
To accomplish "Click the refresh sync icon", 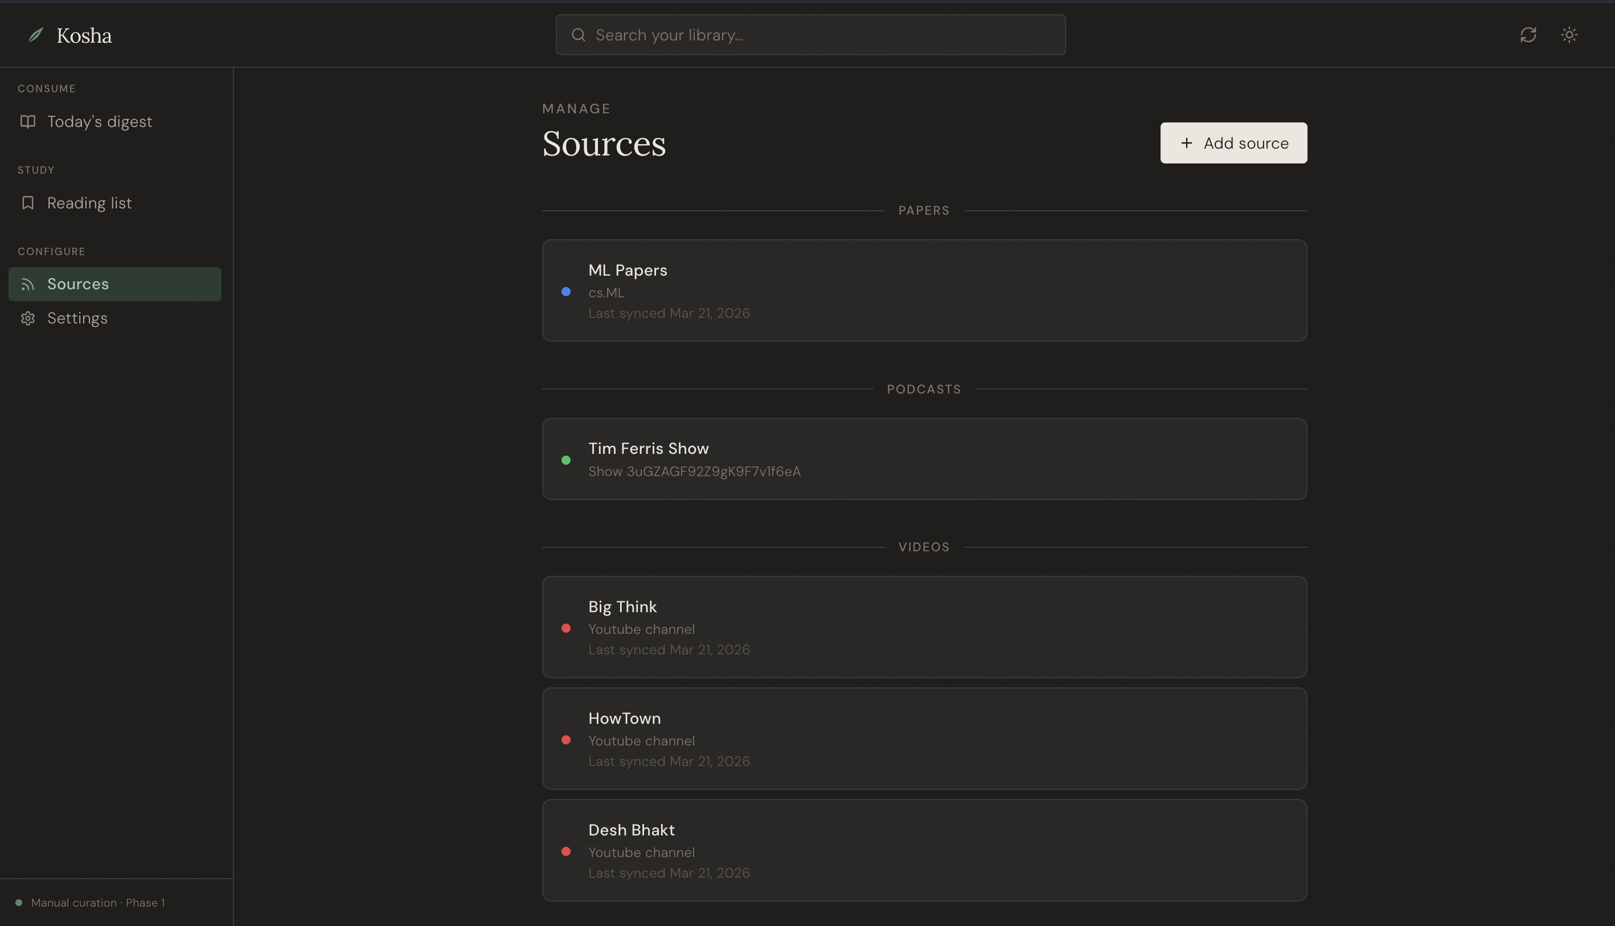I will click(x=1528, y=34).
